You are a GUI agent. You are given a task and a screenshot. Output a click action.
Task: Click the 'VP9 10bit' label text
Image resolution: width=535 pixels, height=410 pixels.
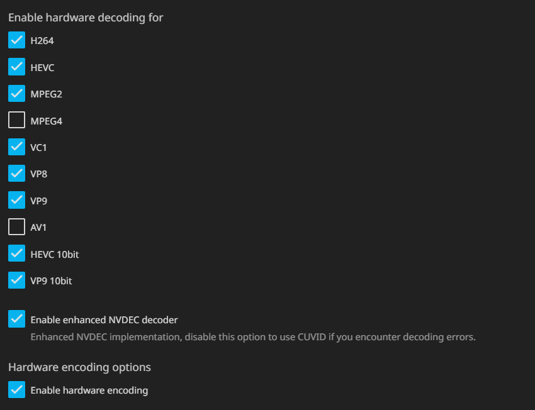pos(51,281)
